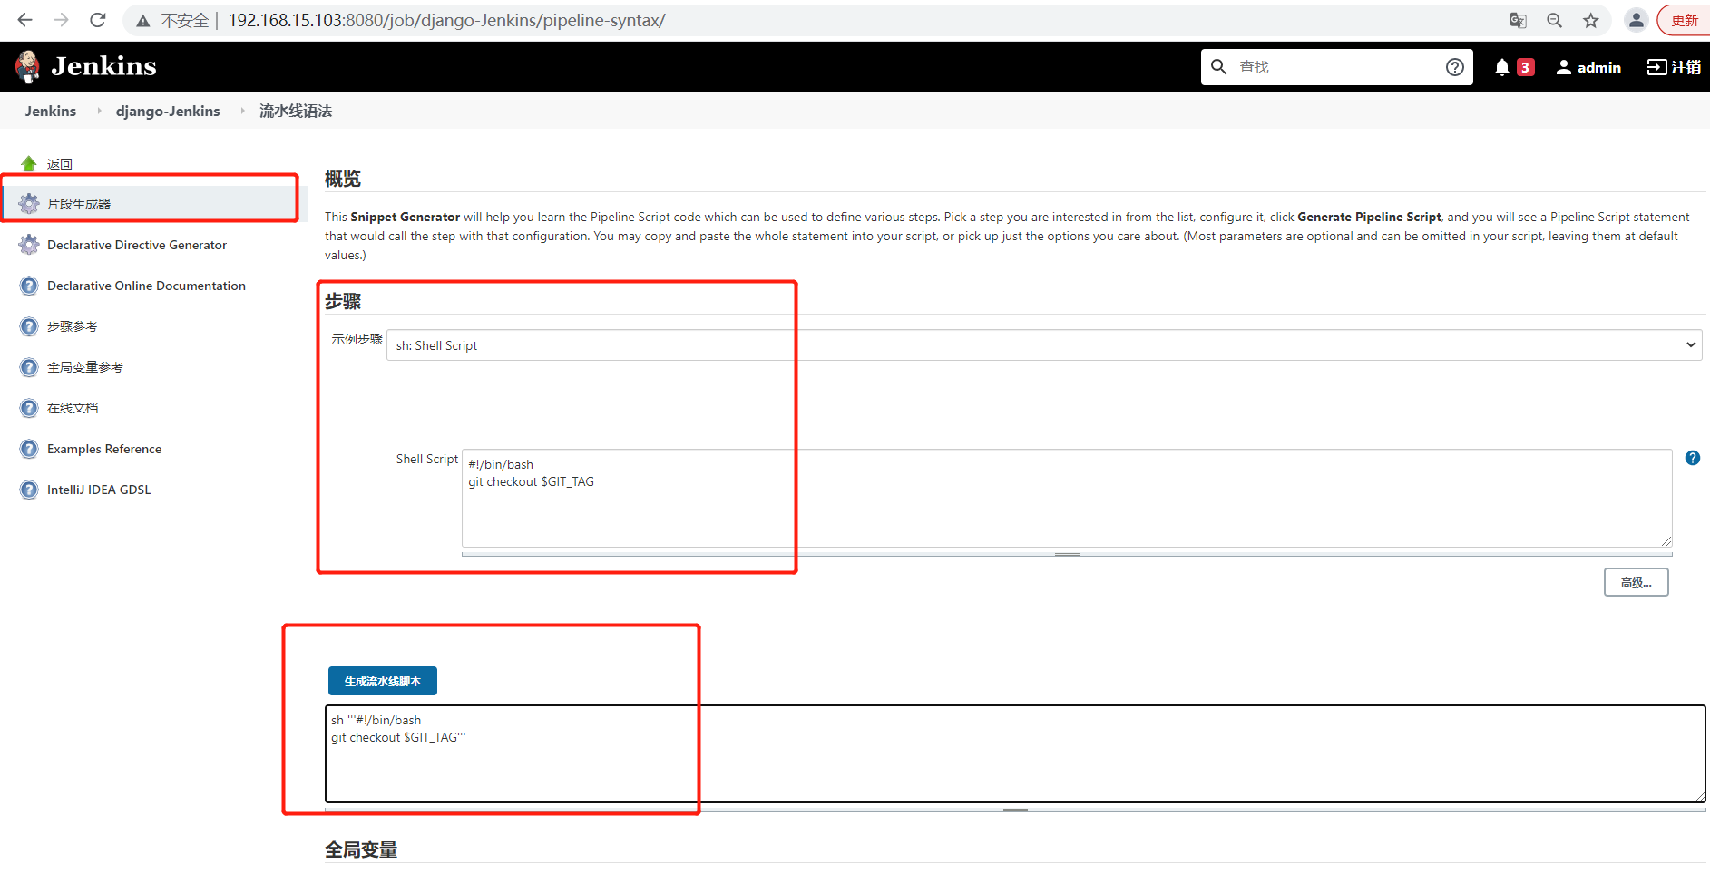Click the admin user link

tap(1598, 67)
